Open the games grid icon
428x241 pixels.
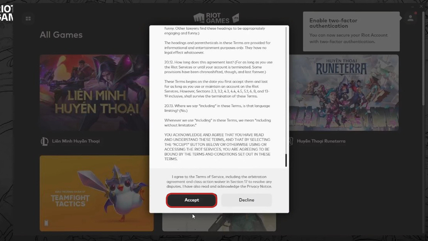(28, 19)
